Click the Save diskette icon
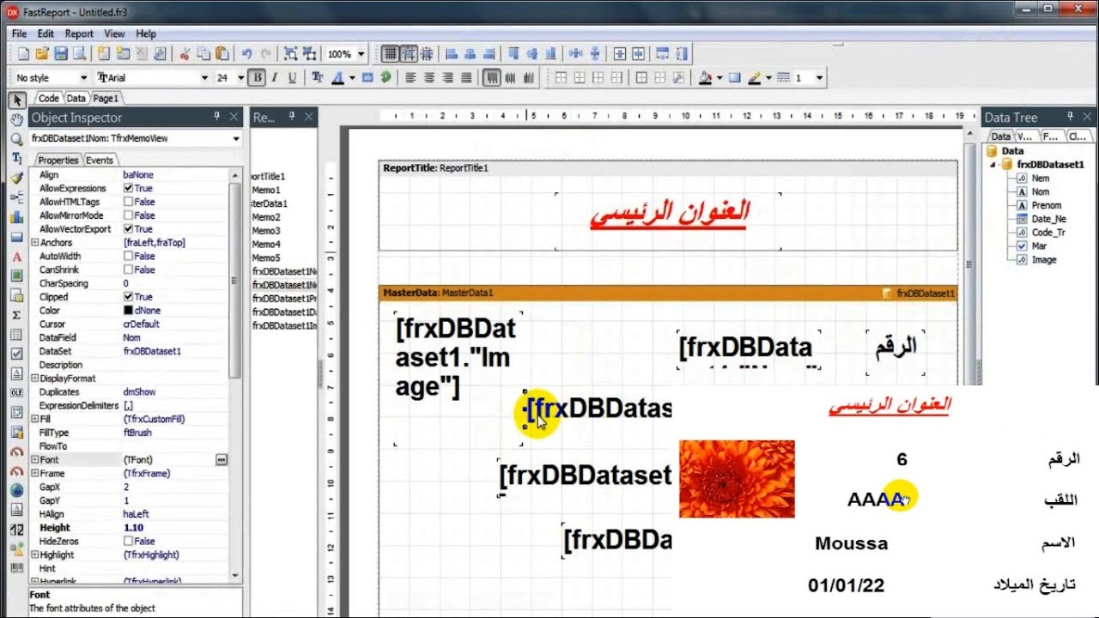Screen dimensions: 1099x618 click(61, 54)
